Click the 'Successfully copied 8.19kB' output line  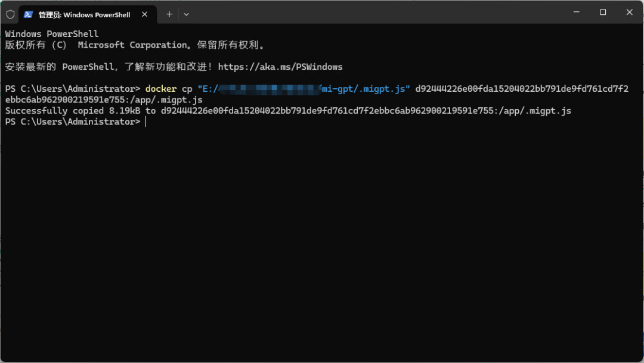tap(288, 111)
